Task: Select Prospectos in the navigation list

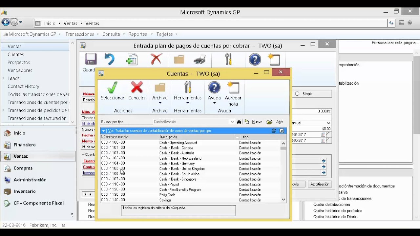Action: [x=19, y=62]
